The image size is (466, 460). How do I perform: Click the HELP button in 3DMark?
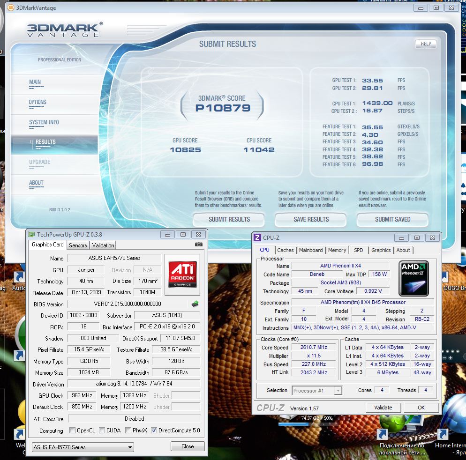pyautogui.click(x=426, y=44)
